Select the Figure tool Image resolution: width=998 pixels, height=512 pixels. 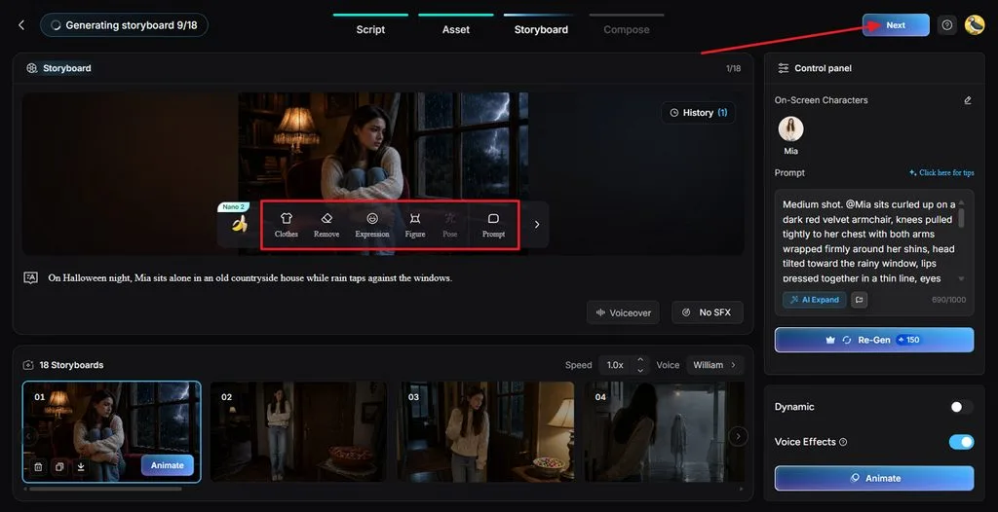click(415, 225)
